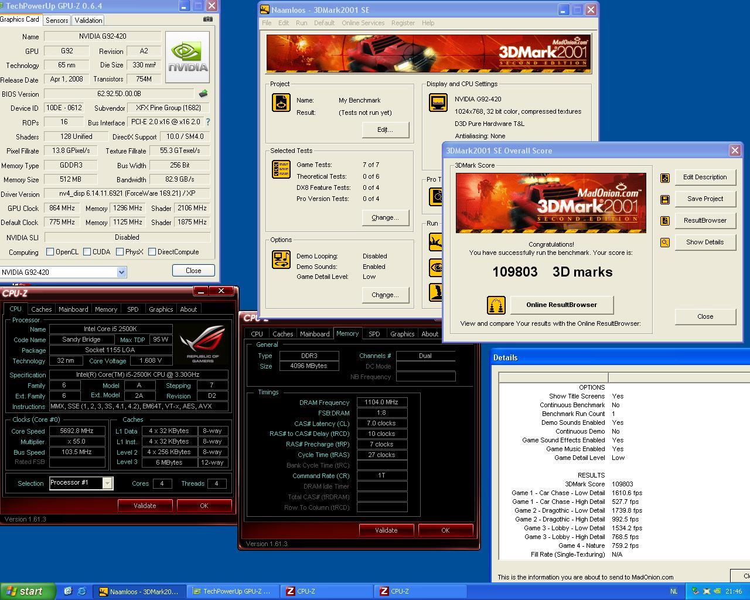
Task: Switch to the Sensors tab in GPU-Z
Action: coord(57,20)
